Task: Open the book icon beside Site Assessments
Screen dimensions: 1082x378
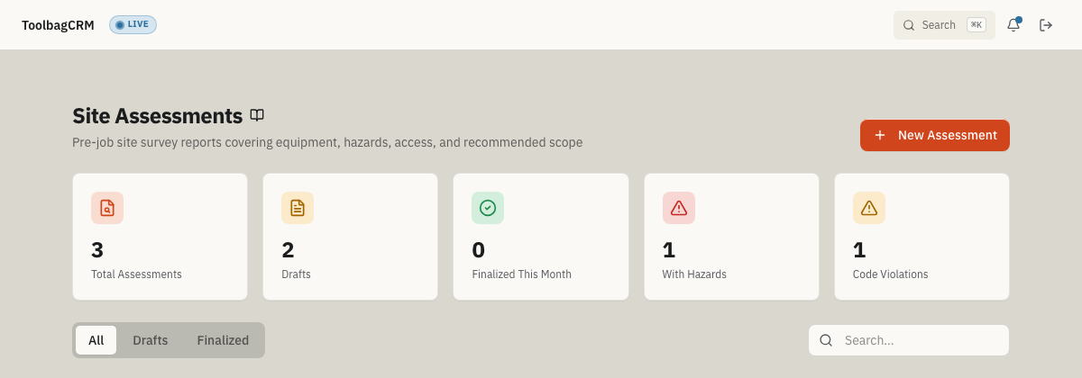Action: tap(257, 115)
